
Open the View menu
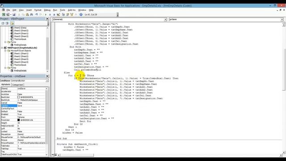coord(21,10)
